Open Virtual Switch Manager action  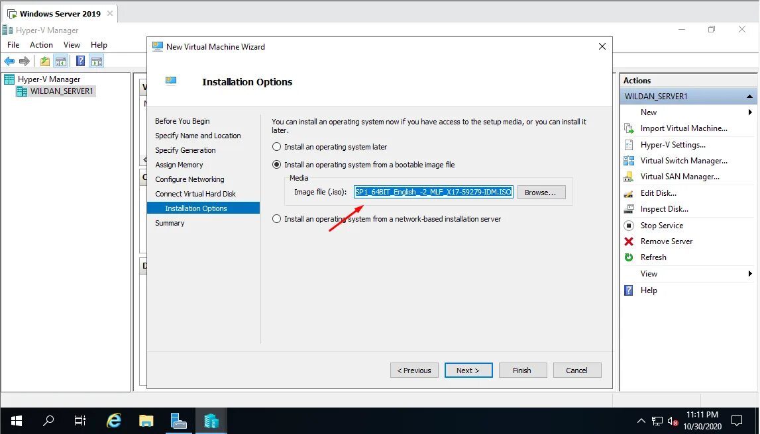click(x=683, y=161)
